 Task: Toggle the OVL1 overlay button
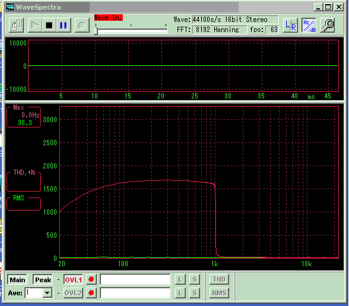(73, 279)
